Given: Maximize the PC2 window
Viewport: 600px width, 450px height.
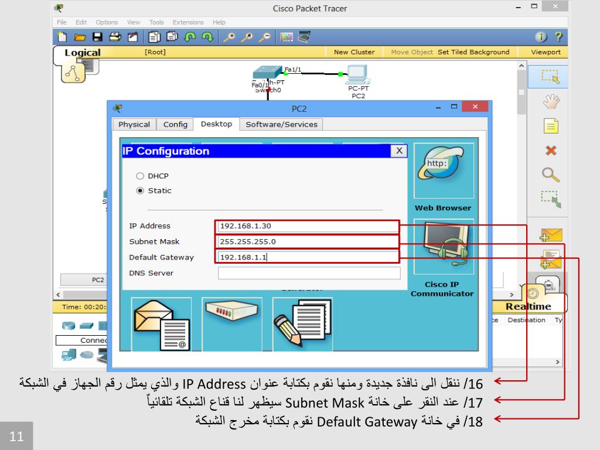Looking at the screenshot, I should [x=454, y=107].
